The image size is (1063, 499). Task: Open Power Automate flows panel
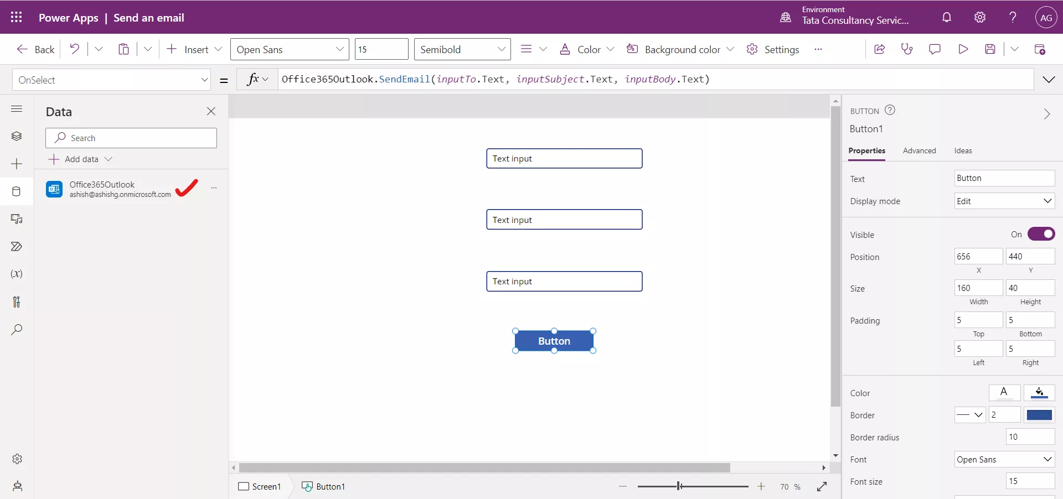pyautogui.click(x=17, y=247)
